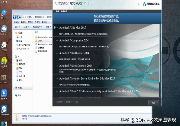Open the 音乐 library in the navigation pane

tap(19, 80)
